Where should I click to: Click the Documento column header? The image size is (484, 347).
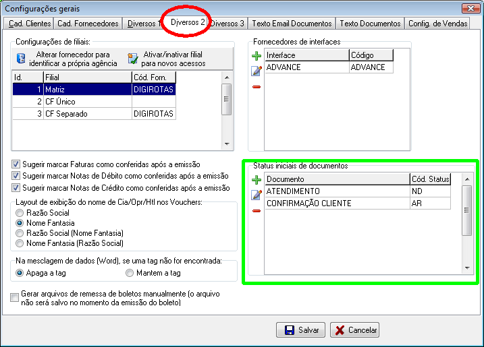coord(338,179)
